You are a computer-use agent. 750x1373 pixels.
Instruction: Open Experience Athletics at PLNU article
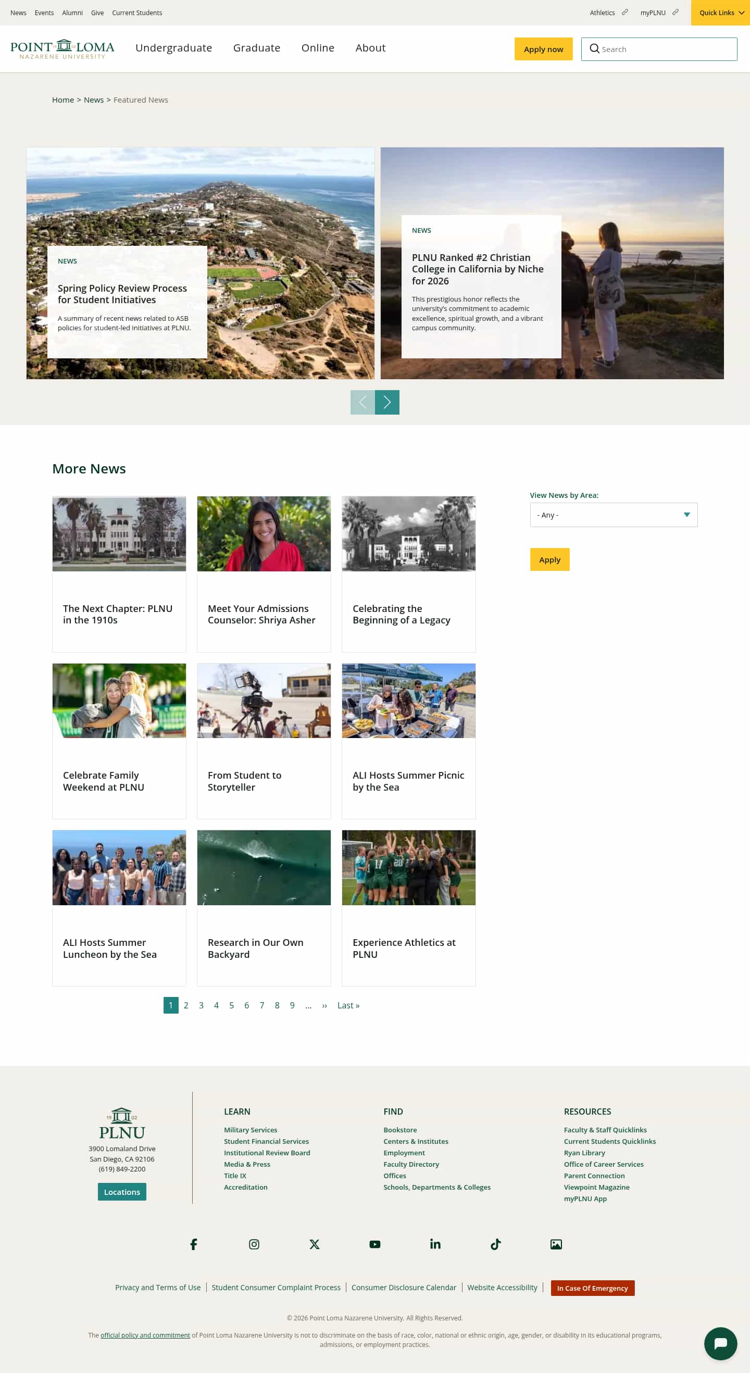404,948
